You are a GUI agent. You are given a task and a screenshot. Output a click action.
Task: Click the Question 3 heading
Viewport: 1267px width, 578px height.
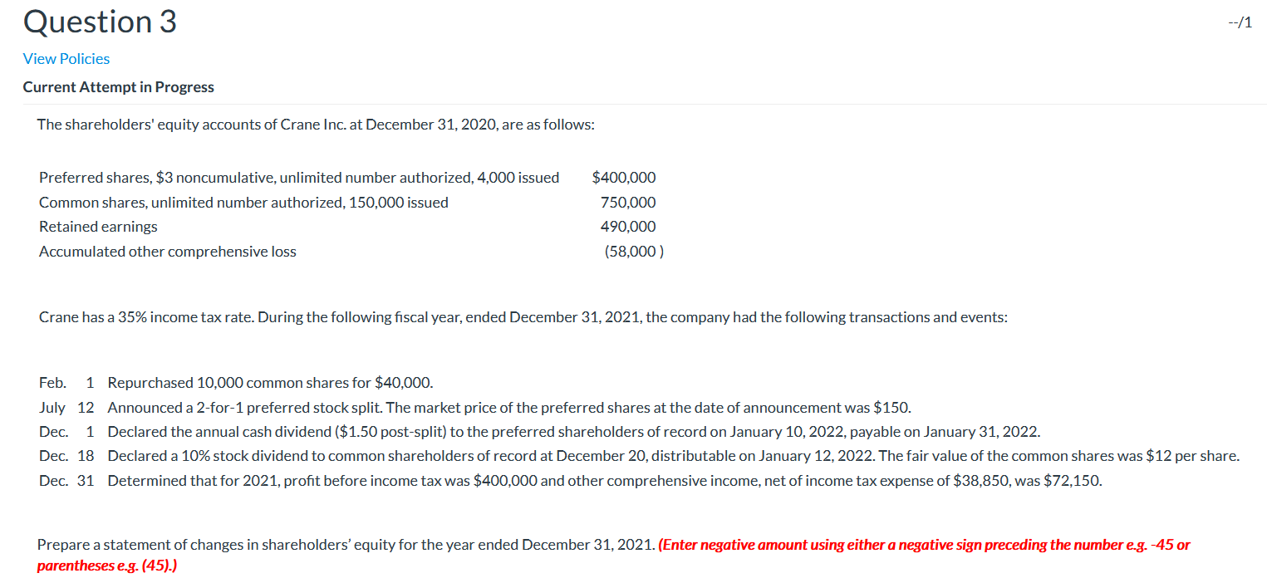coord(97,22)
